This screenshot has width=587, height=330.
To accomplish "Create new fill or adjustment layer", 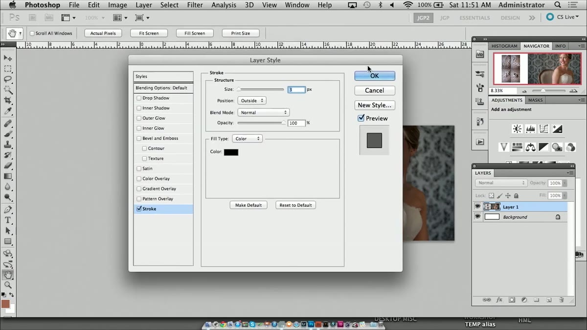I will click(x=524, y=300).
